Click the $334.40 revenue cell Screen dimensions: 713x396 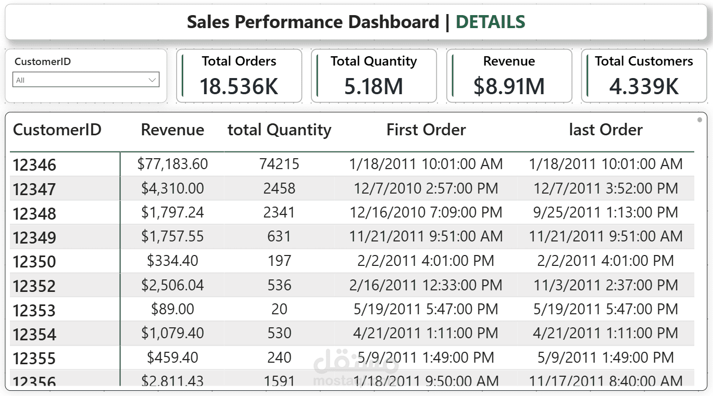[x=172, y=261]
